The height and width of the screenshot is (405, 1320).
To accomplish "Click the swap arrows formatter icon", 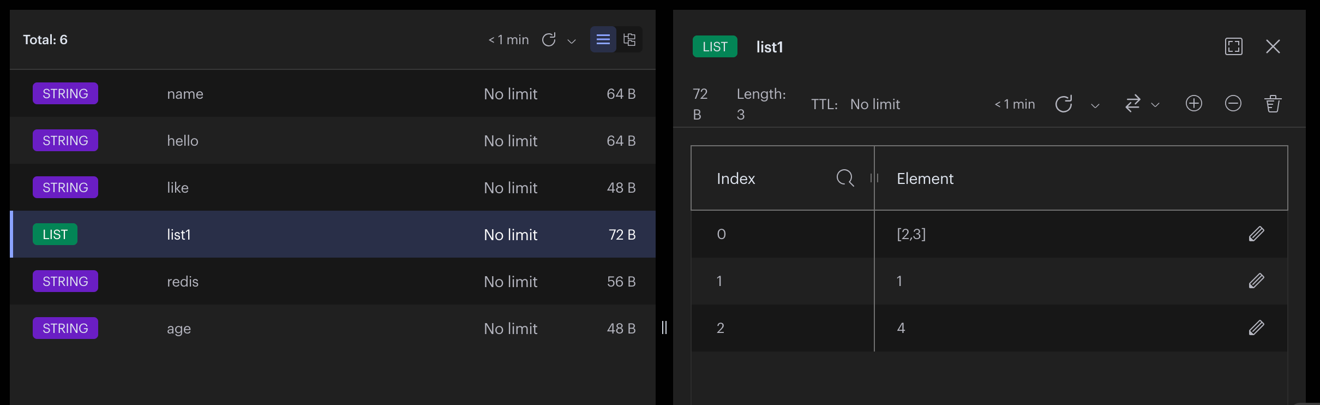I will [1133, 104].
